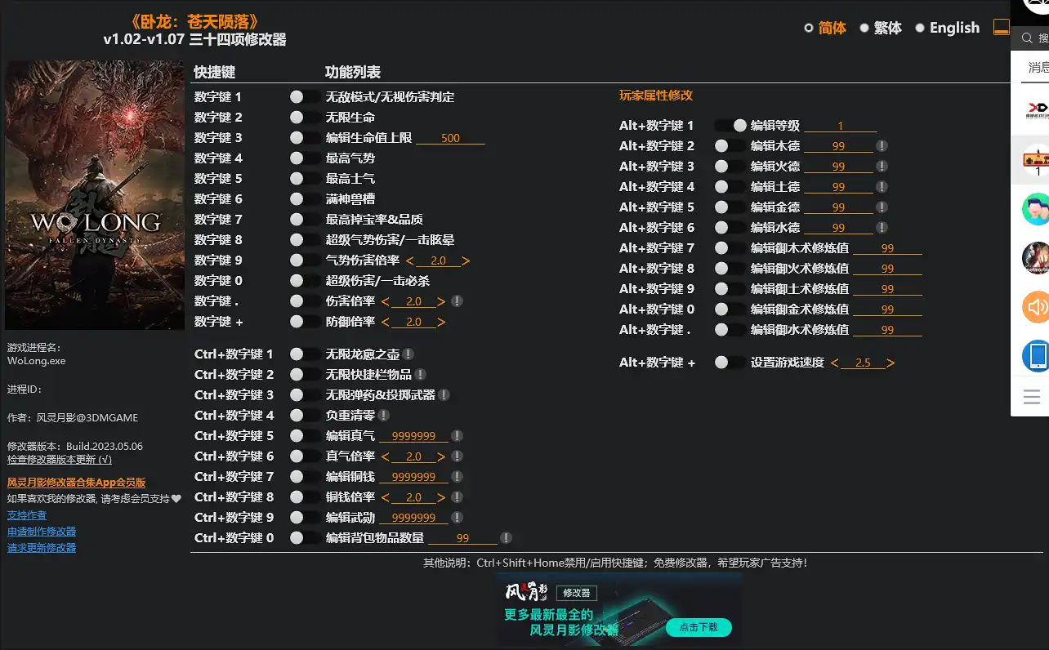
Task: Click info icon next to 编辑火德
Action: (882, 167)
